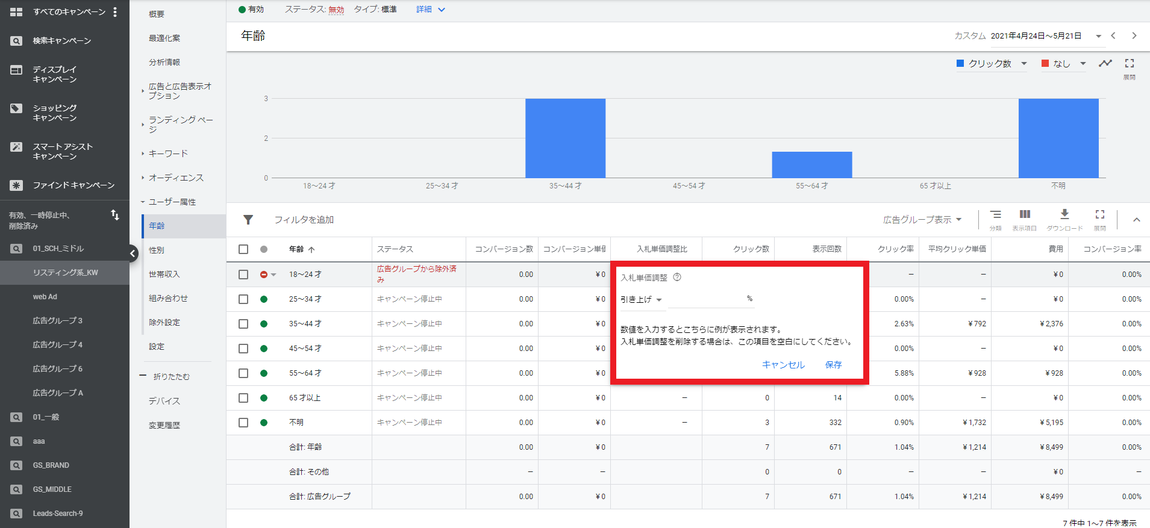Open the all campaigns grid icon
The width and height of the screenshot is (1150, 528).
point(16,12)
